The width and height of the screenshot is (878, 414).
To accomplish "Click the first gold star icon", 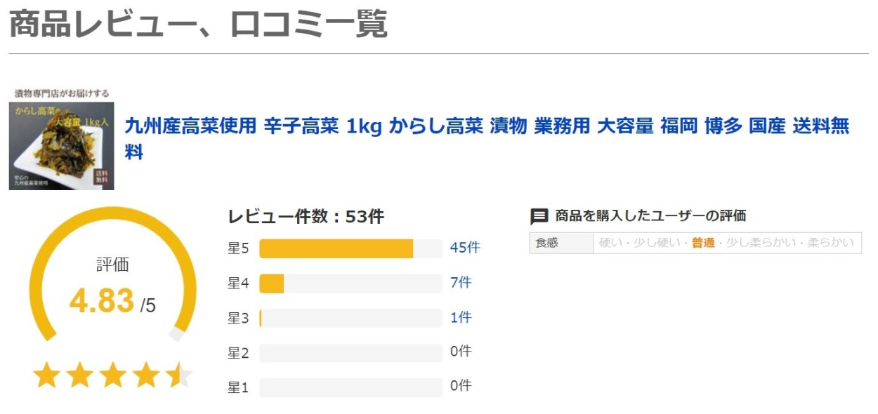I will pos(46,375).
